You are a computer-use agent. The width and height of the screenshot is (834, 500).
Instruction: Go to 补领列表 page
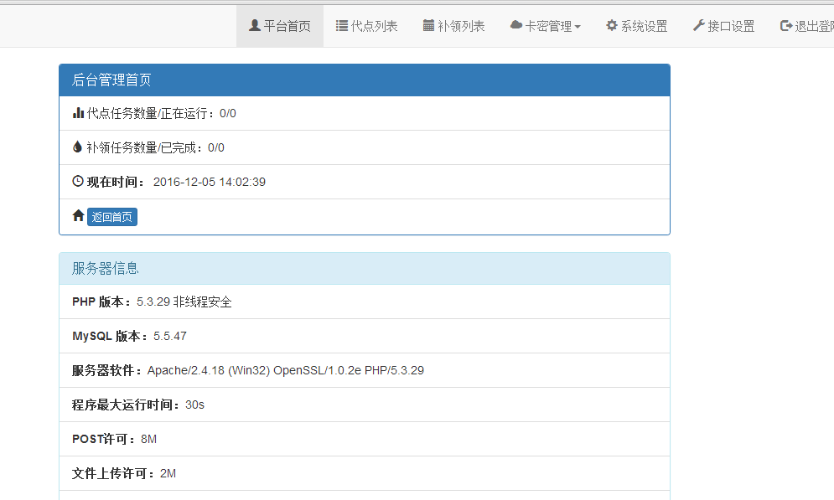point(454,26)
